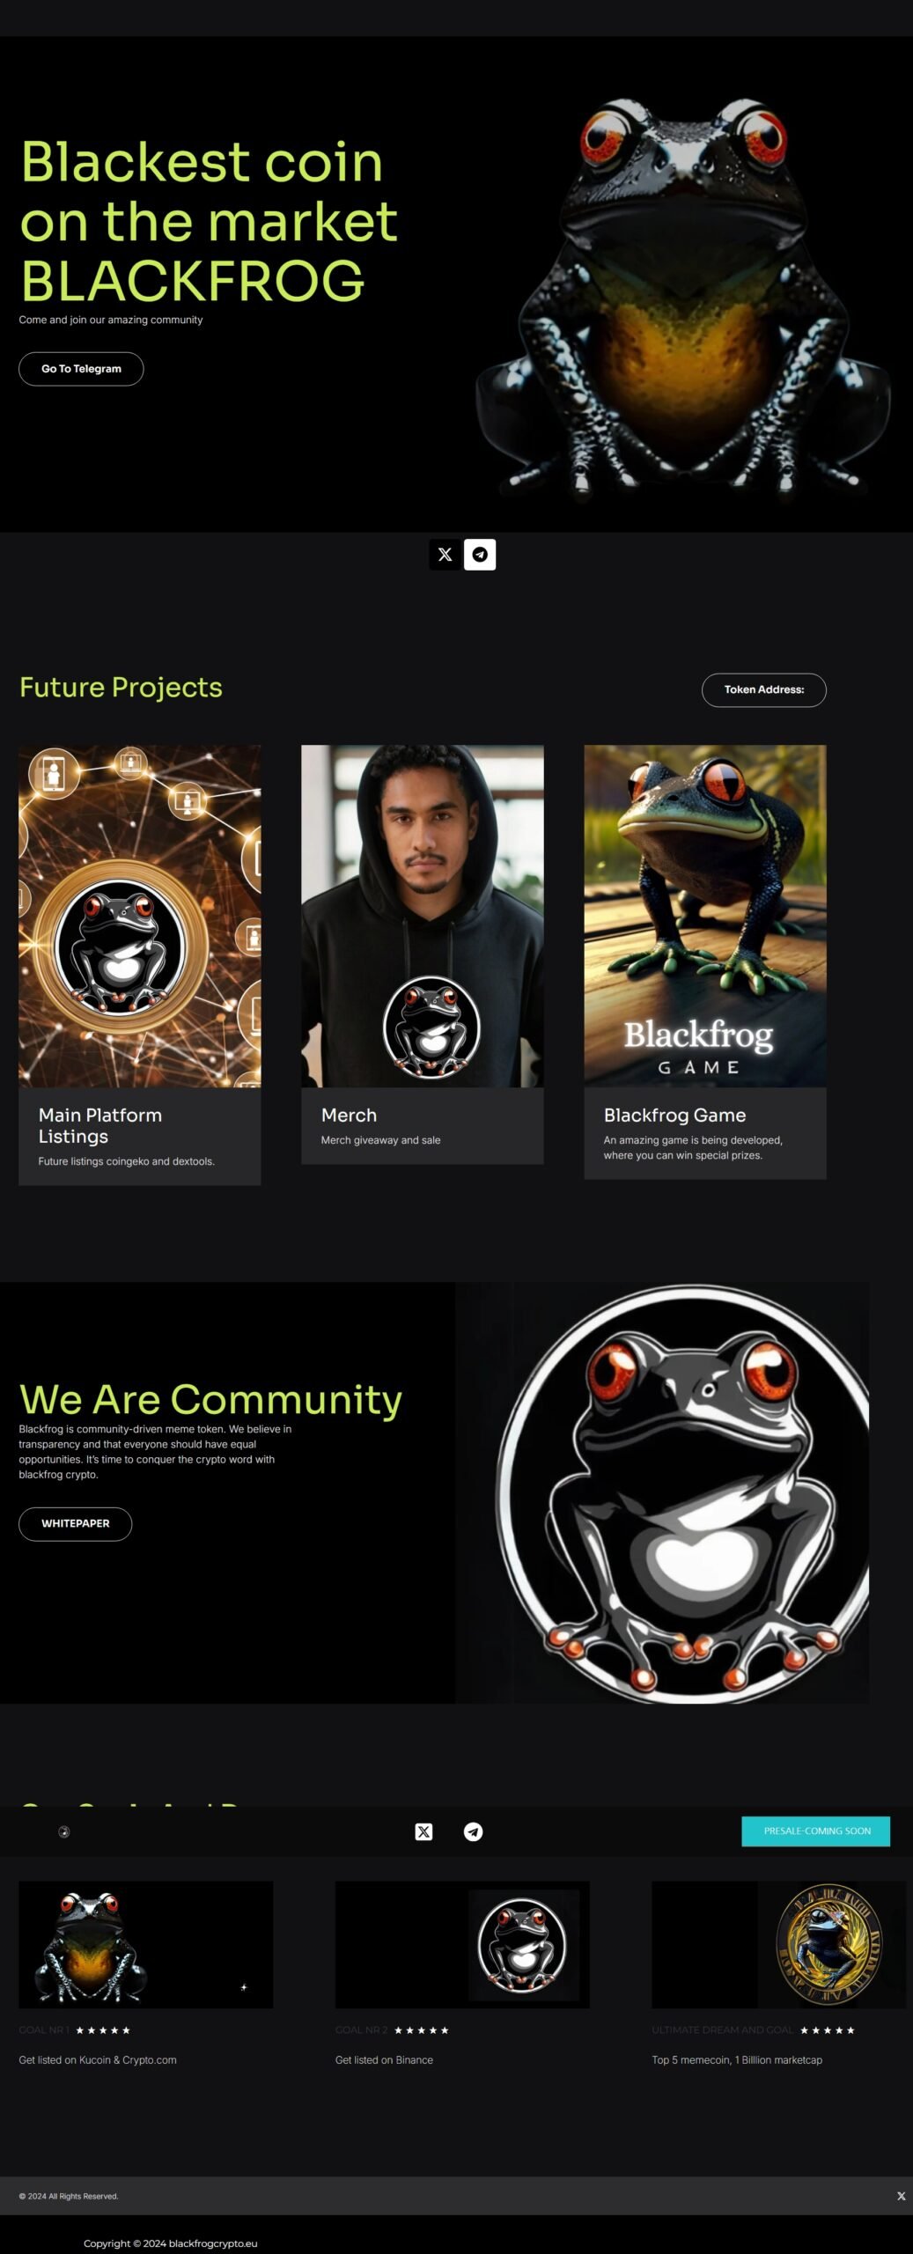Open the WHITEPAPER button
Screen dimensions: 913x2254
point(76,1523)
